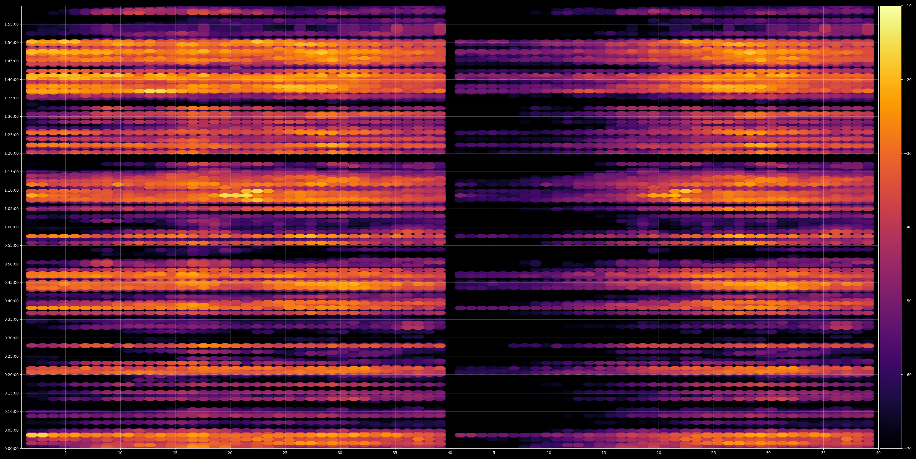Click the 1:30:00 y-axis tick label
Image resolution: width=916 pixels, height=459 pixels.
(11, 116)
